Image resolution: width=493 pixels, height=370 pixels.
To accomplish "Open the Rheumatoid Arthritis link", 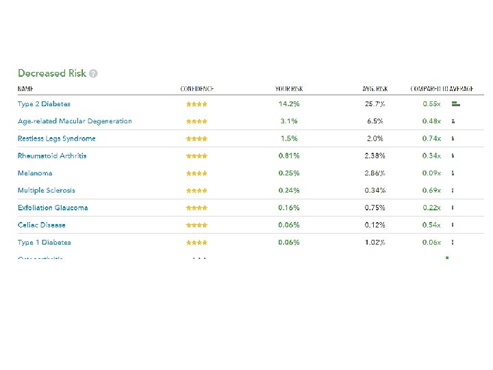I will tap(52, 156).
